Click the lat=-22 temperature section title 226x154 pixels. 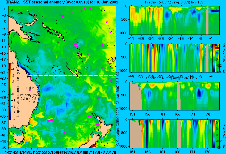pos(174,78)
